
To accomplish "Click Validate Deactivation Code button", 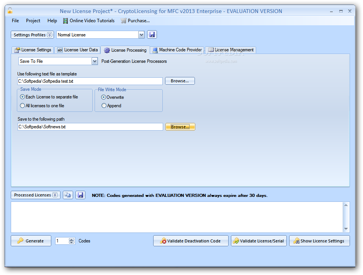I will pos(191,241).
